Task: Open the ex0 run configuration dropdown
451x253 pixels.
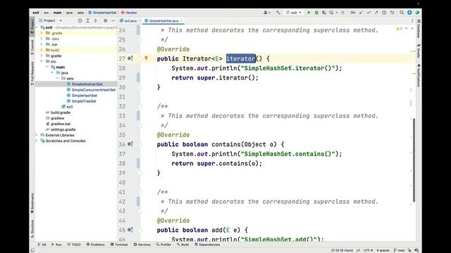Action: click(x=294, y=13)
